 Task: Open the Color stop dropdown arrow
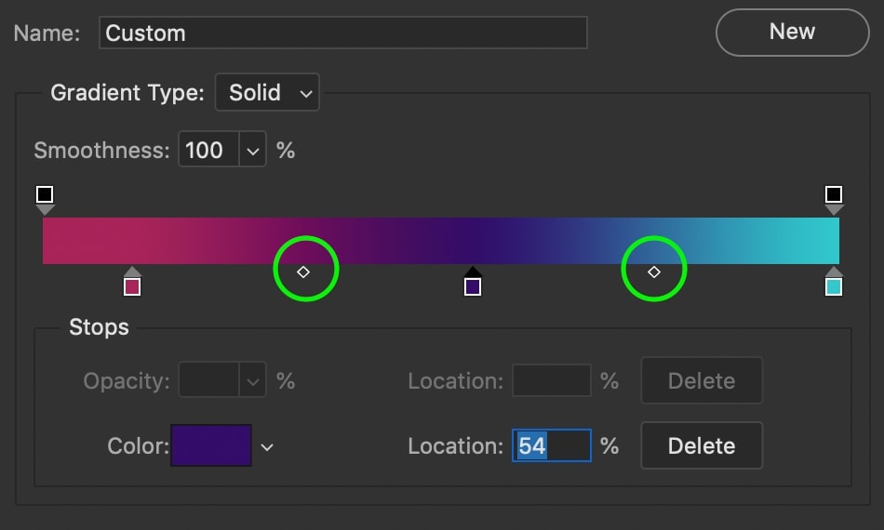coord(267,447)
